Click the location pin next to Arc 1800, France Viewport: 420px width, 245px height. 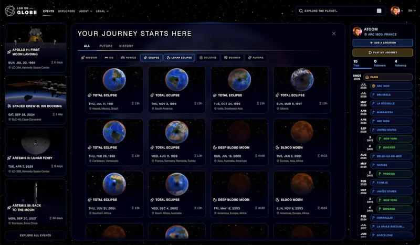[x=365, y=35]
